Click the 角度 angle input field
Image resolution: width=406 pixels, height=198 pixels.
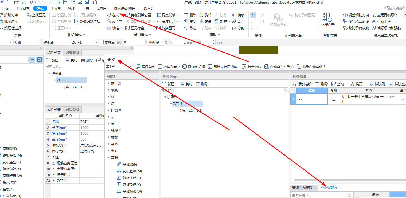coord(134,42)
